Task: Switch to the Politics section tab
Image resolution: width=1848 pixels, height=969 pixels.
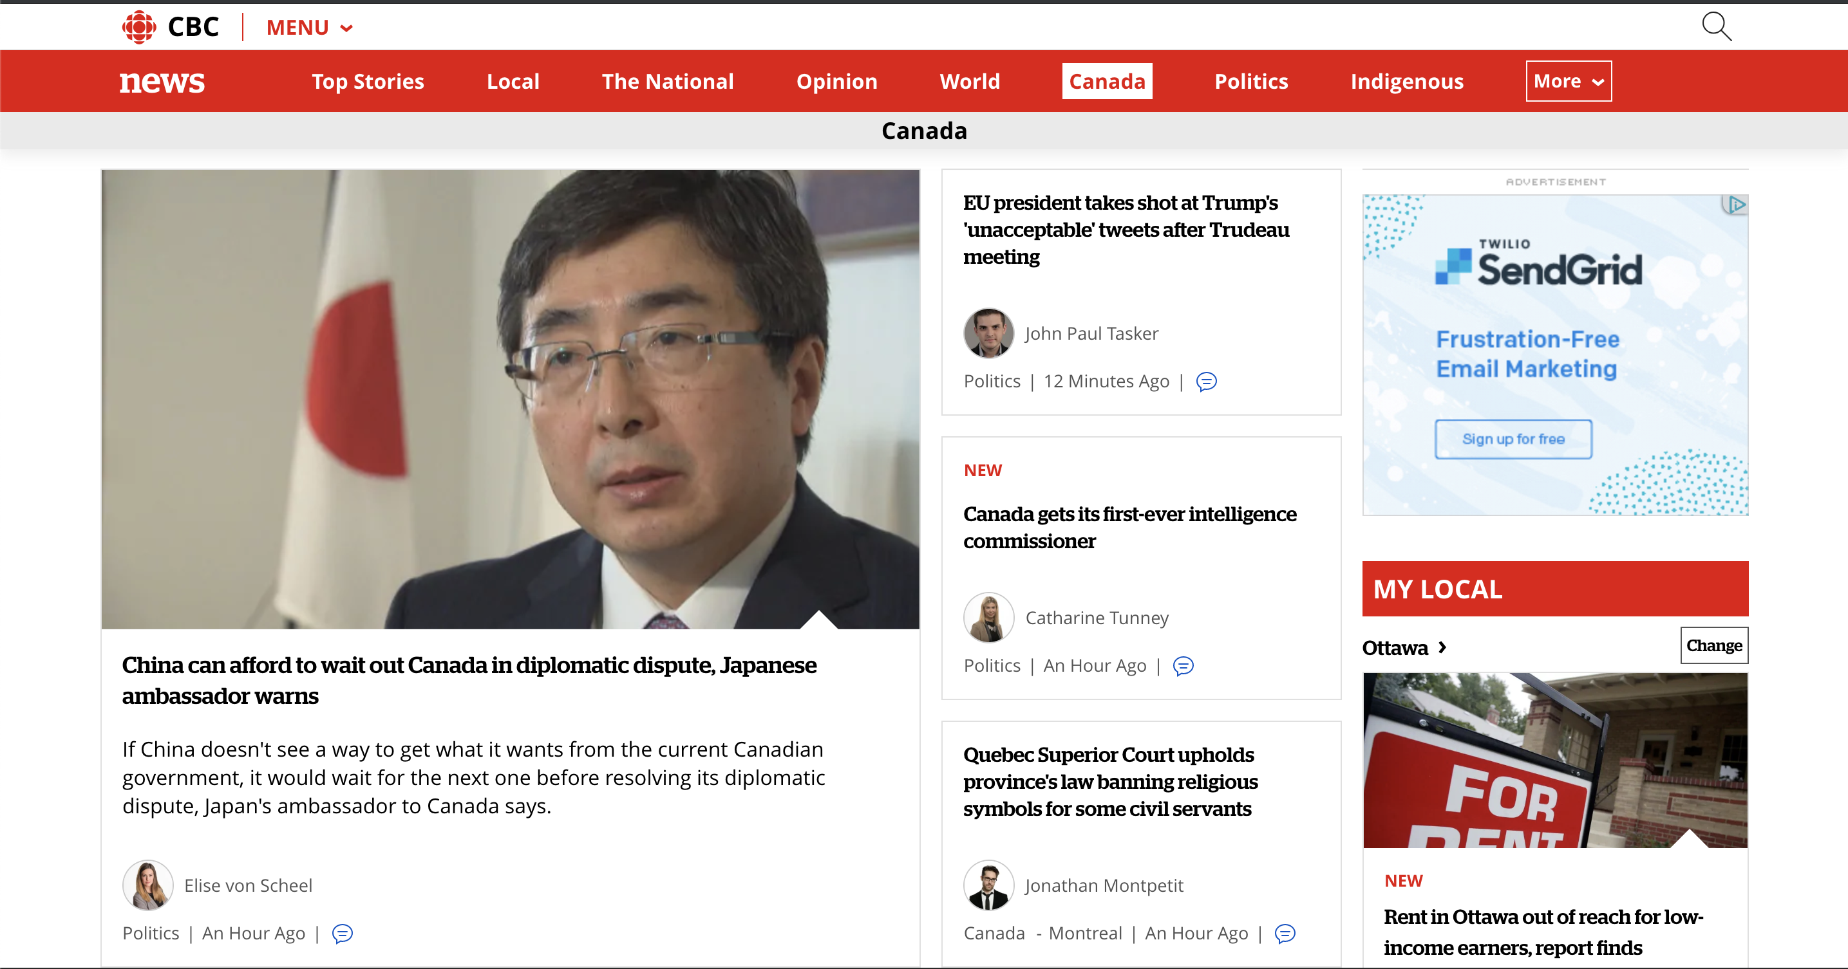Action: pos(1250,81)
